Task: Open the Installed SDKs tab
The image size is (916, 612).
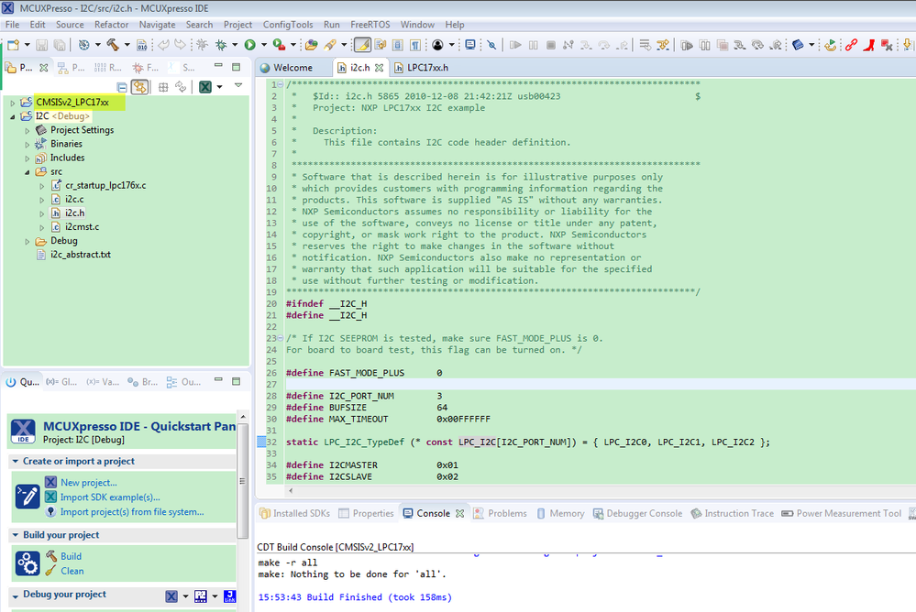Action: [x=294, y=513]
